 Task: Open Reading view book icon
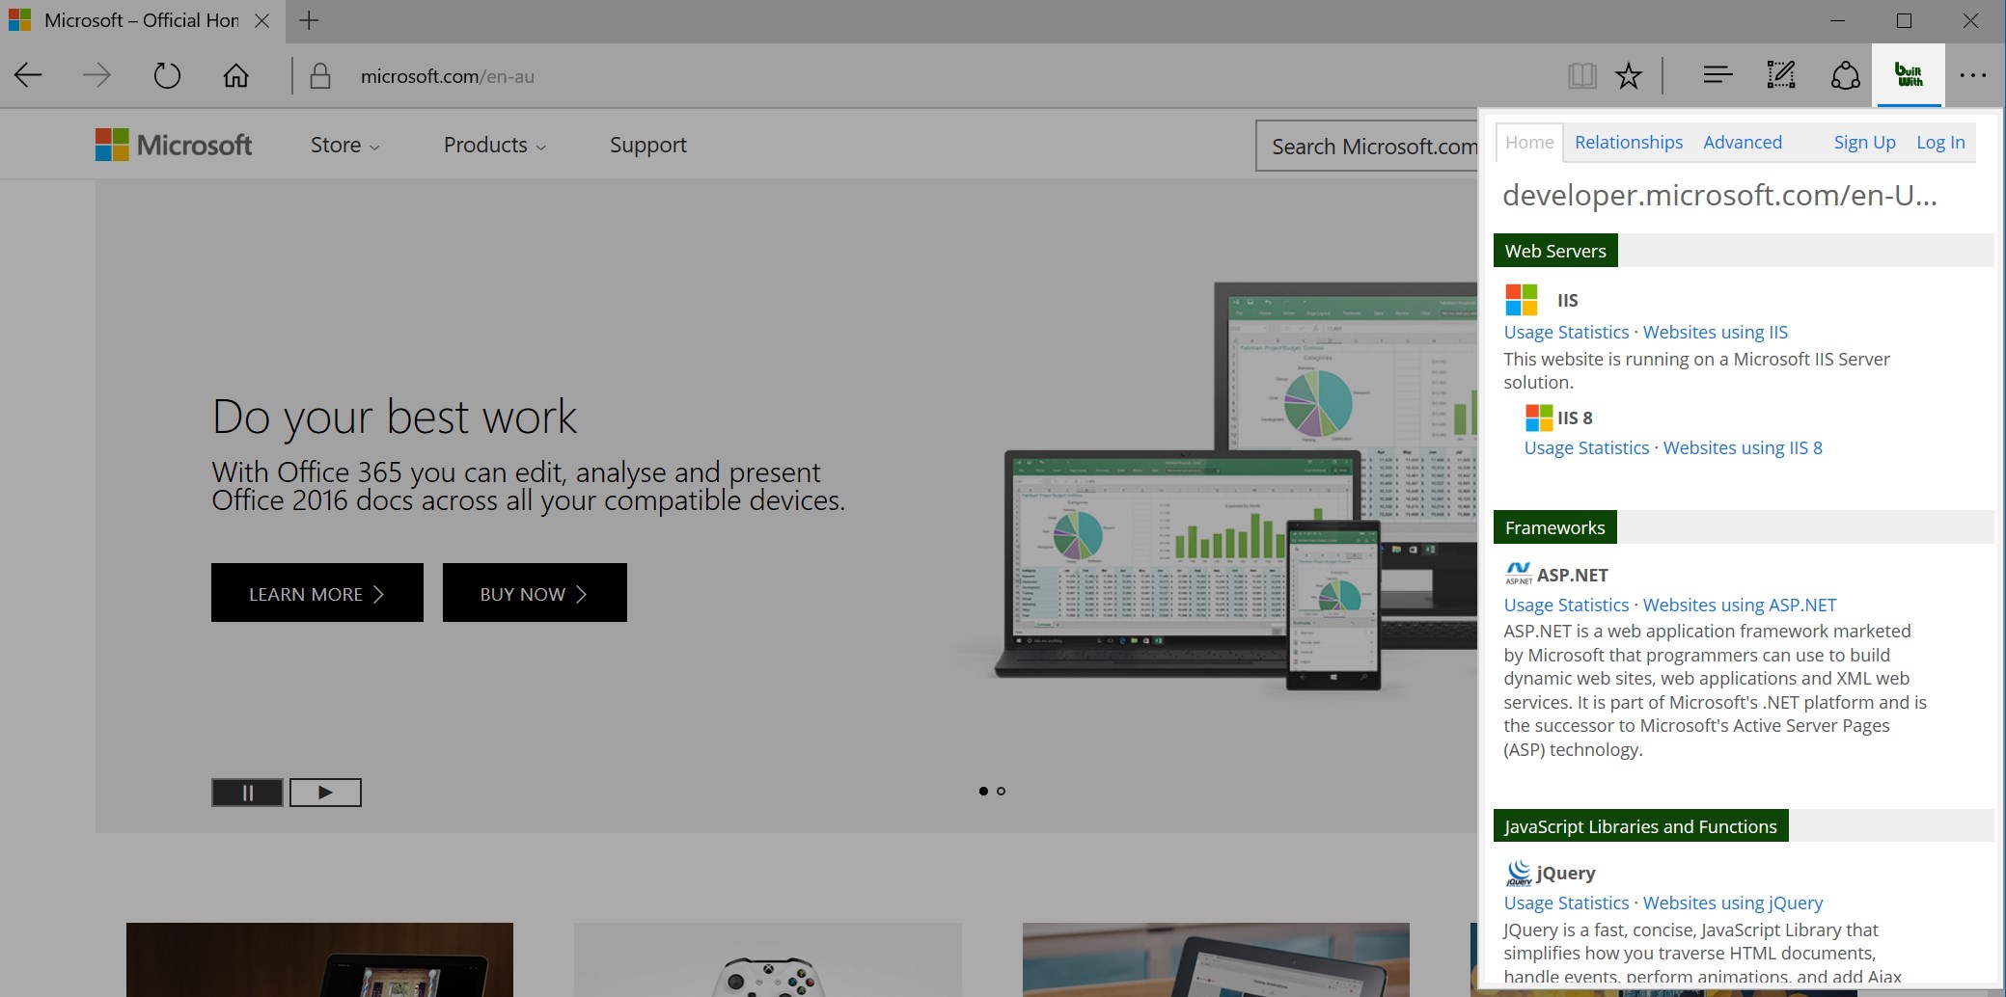1582,75
